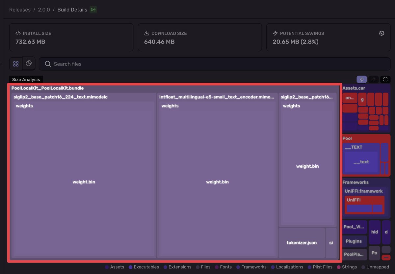Click weight.bin in the narrow siglip2 block
Viewport: 395px width, 274px height.
tap(307, 166)
